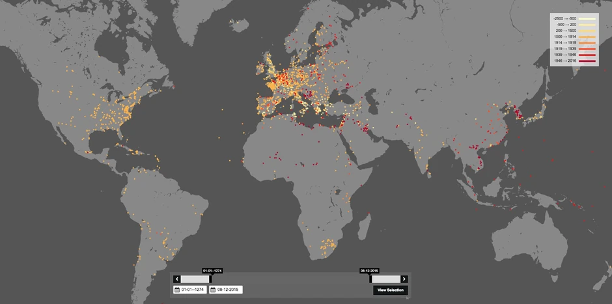
Task: Click the View Selection button
Action: (x=390, y=290)
